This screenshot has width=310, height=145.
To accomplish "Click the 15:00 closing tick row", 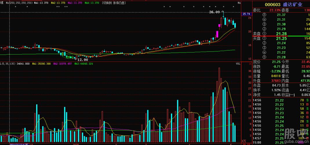I will point(281,142).
